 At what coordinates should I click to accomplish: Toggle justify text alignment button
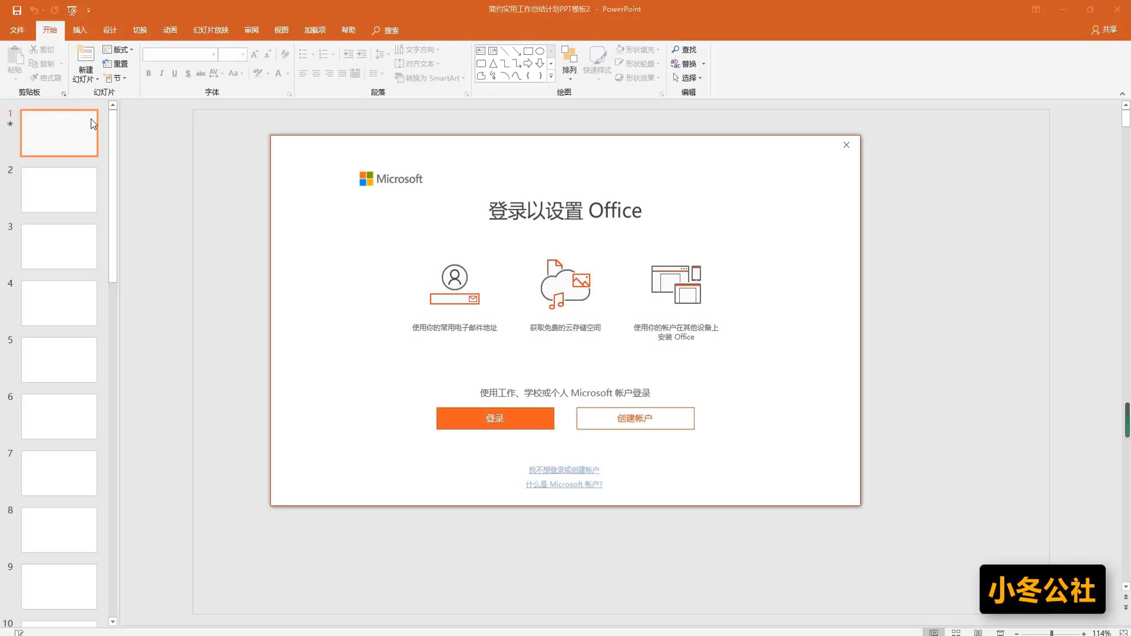pos(342,73)
